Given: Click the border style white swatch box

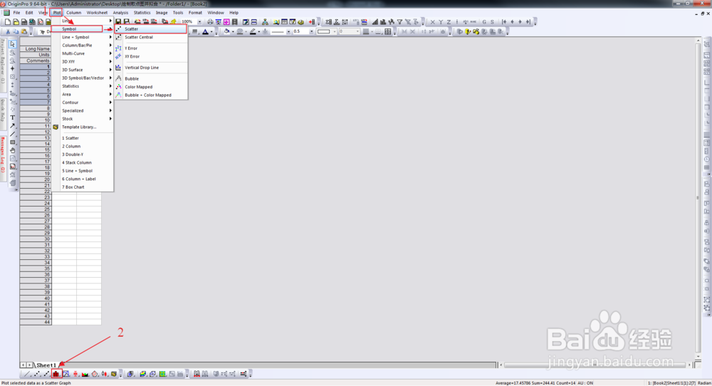Looking at the screenshot, I should pos(323,31).
